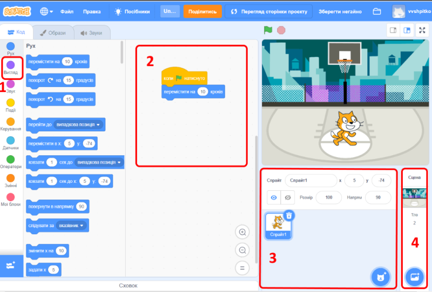Enter full screen stage mode

pos(422,30)
